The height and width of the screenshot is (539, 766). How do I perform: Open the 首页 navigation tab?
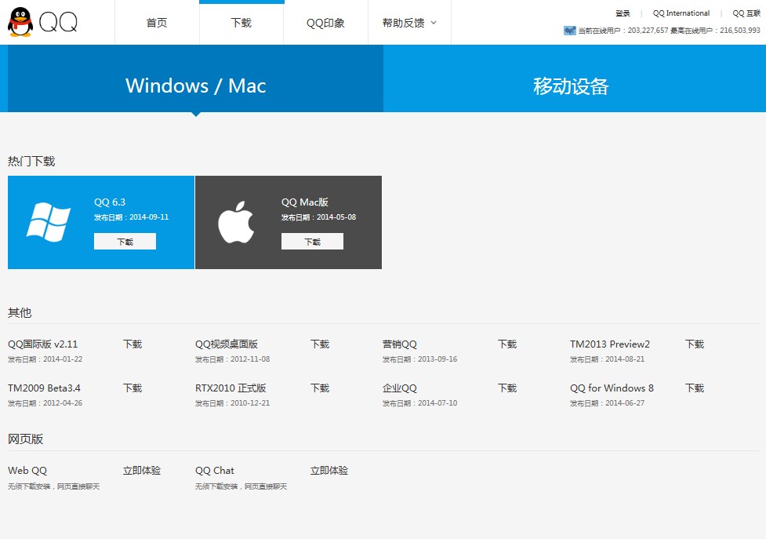click(x=157, y=23)
